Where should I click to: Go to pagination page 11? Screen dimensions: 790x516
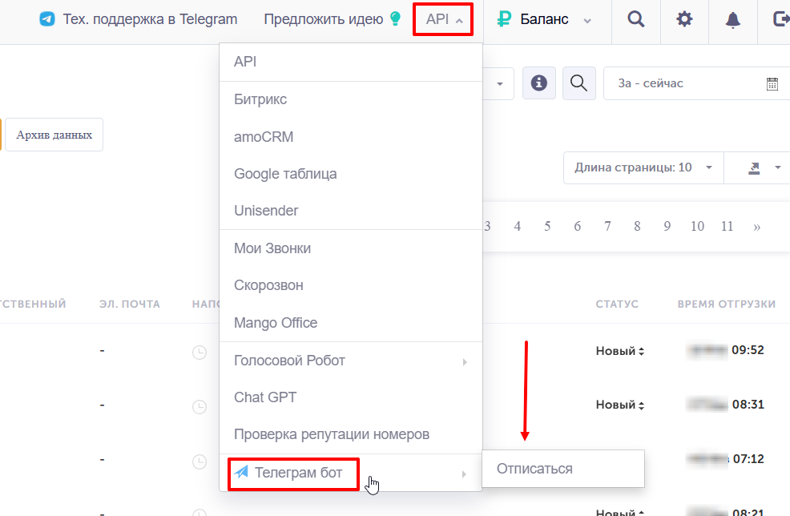click(727, 226)
